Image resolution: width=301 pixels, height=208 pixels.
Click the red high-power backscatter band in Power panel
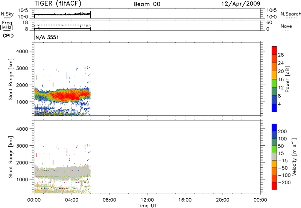[67, 95]
